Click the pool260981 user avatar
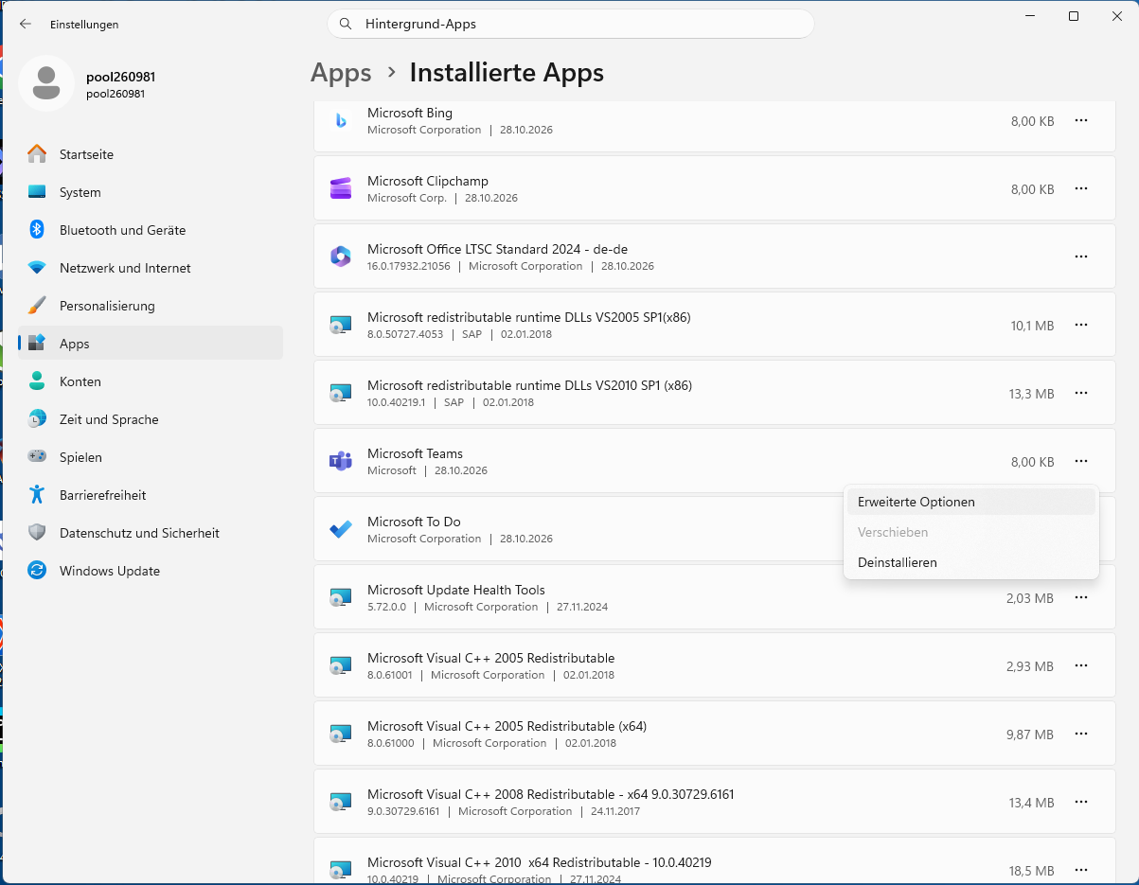The image size is (1139, 885). click(46, 83)
